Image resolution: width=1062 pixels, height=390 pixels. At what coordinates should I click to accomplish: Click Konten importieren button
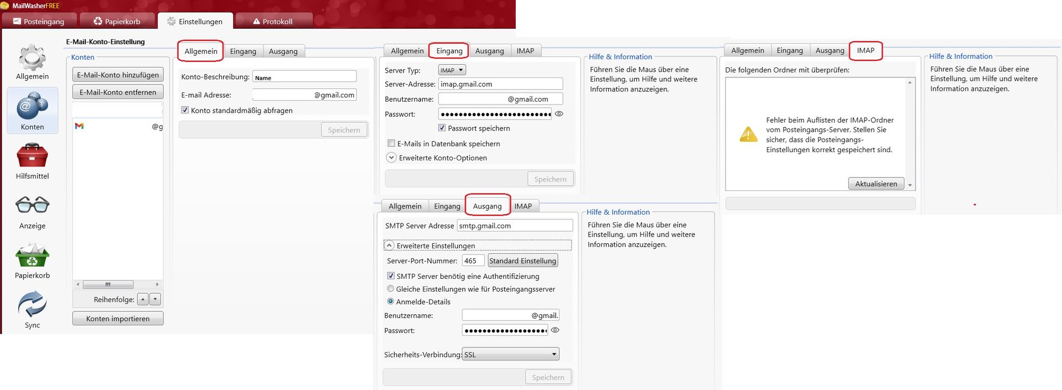click(x=118, y=319)
